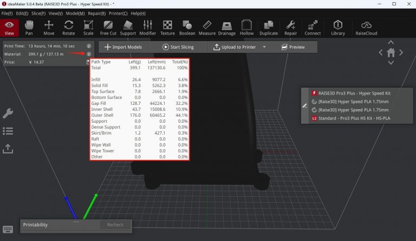Viewport: 416px width, 241px height.
Task: Click the Recheck button
Action: point(115,225)
